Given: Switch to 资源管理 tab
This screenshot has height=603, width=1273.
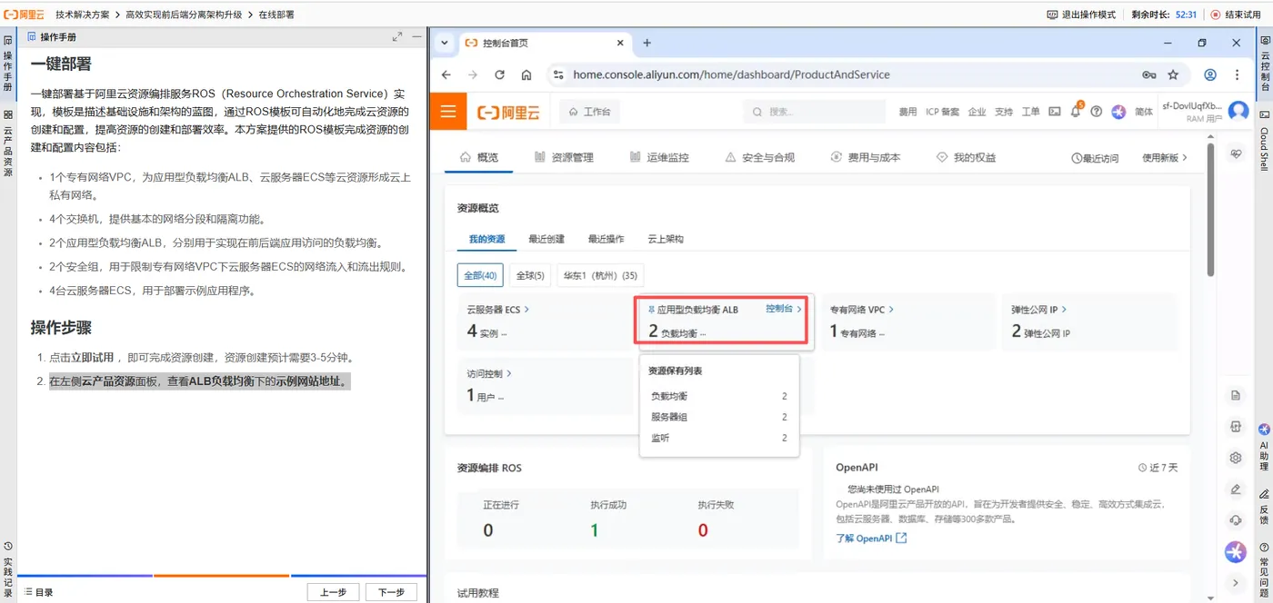Looking at the screenshot, I should (x=564, y=157).
